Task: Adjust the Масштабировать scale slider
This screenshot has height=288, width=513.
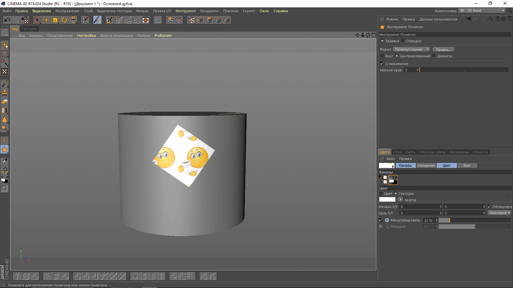Action: tap(474, 220)
